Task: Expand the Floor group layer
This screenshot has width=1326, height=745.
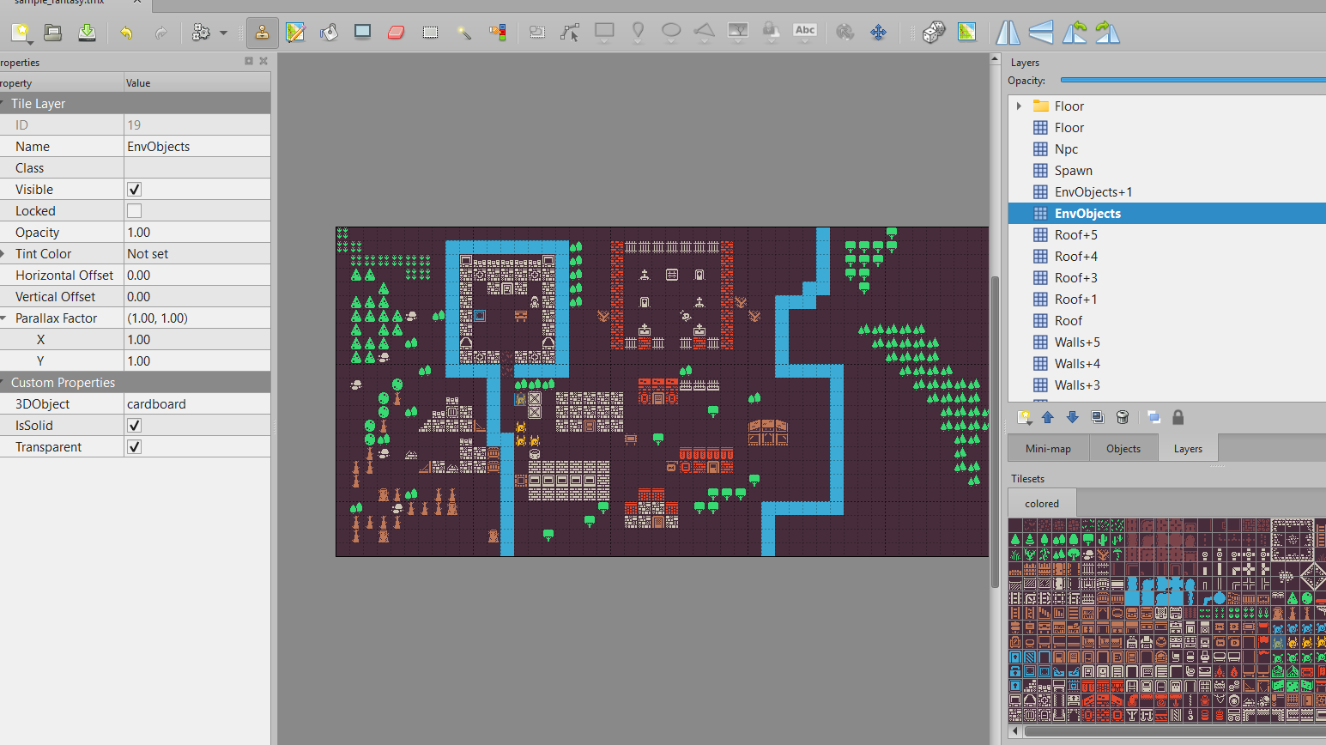Action: tap(1019, 106)
